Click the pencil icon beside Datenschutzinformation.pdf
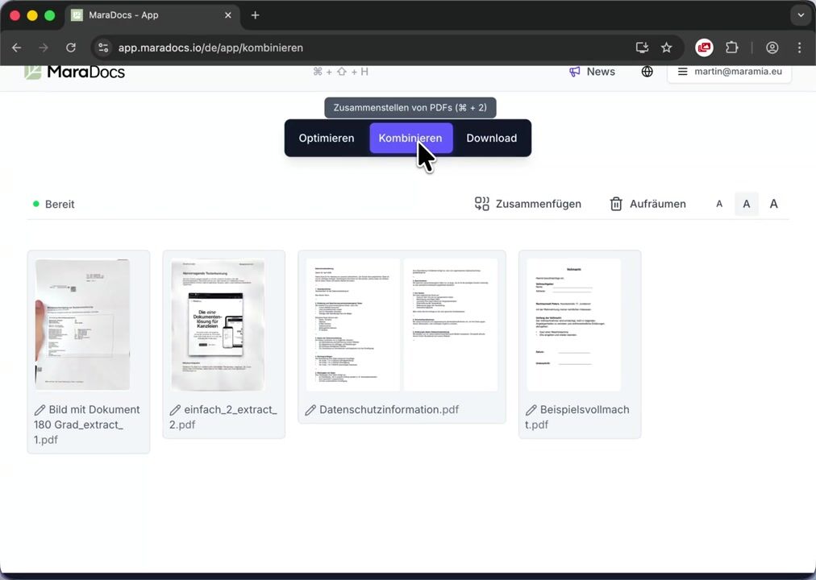Screen dimensions: 816x580 tap(310, 410)
